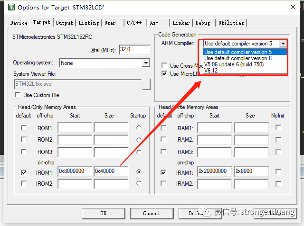Click the RAM2 Size field
Screen dimensions: 304x226
252,140
